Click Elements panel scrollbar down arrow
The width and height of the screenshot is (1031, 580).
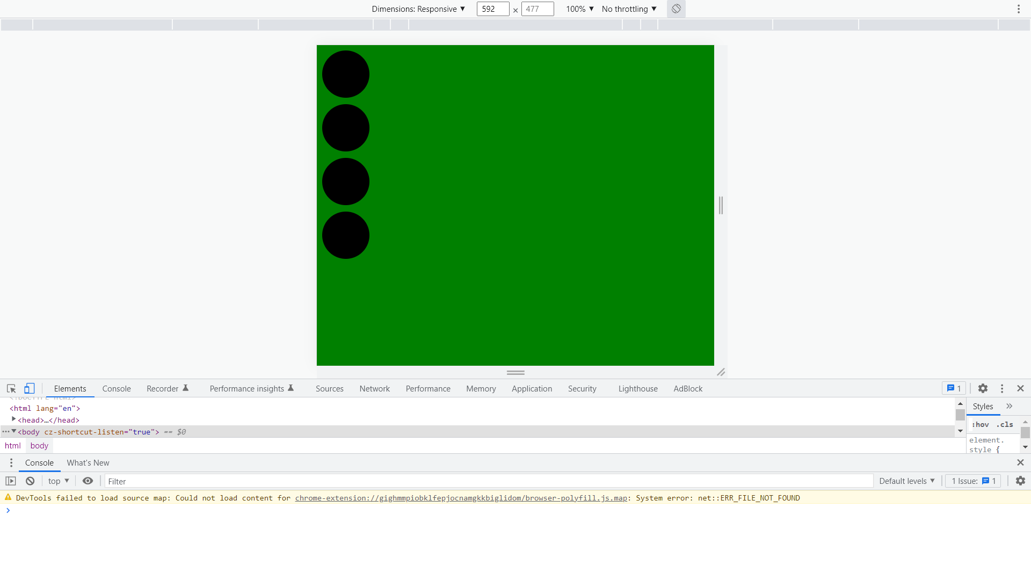[960, 431]
